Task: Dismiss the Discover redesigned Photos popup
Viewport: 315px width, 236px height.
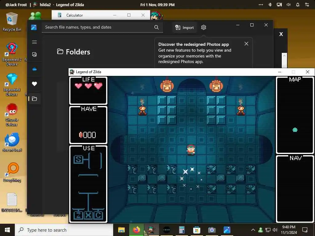Action: pos(246,44)
